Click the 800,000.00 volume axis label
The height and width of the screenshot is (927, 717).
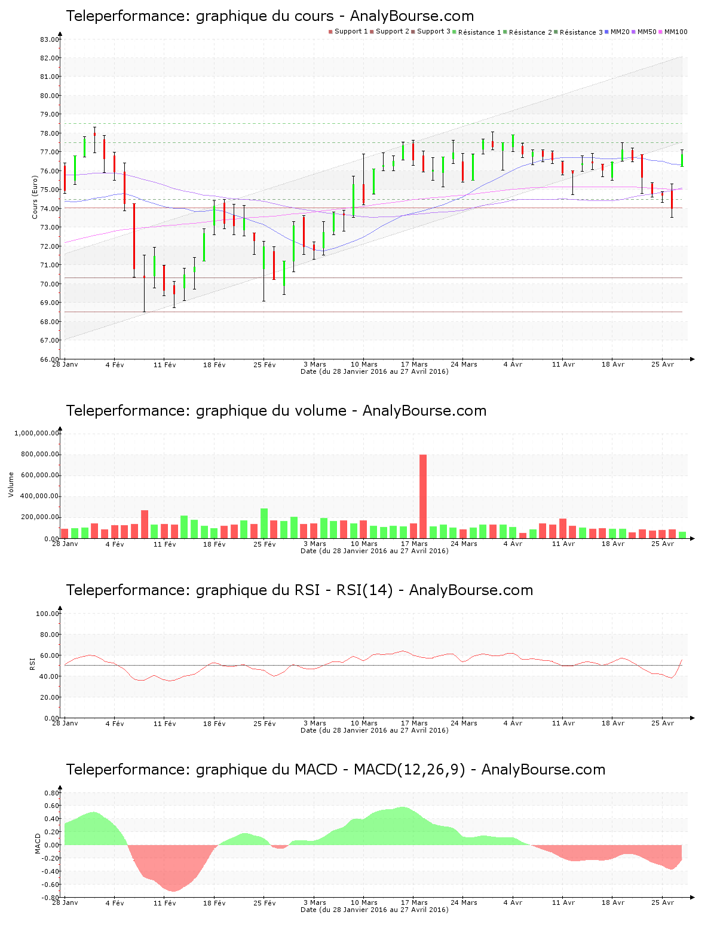click(39, 455)
